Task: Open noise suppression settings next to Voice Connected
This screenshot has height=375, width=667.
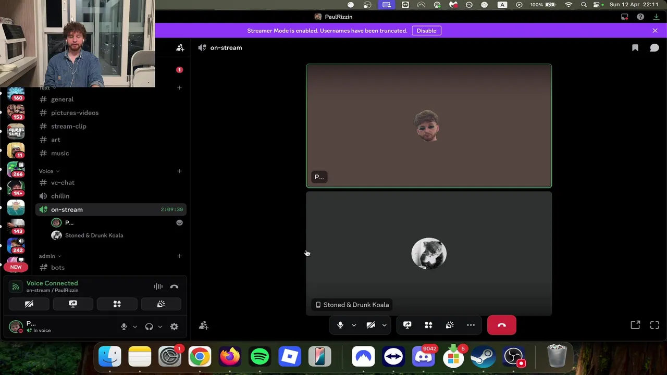Action: (158, 286)
